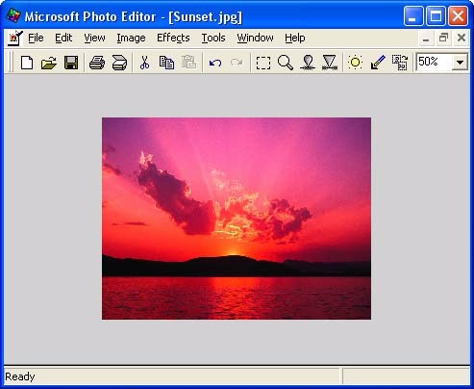This screenshot has width=474, height=389.
Task: Open the Effects menu
Action: coord(173,38)
